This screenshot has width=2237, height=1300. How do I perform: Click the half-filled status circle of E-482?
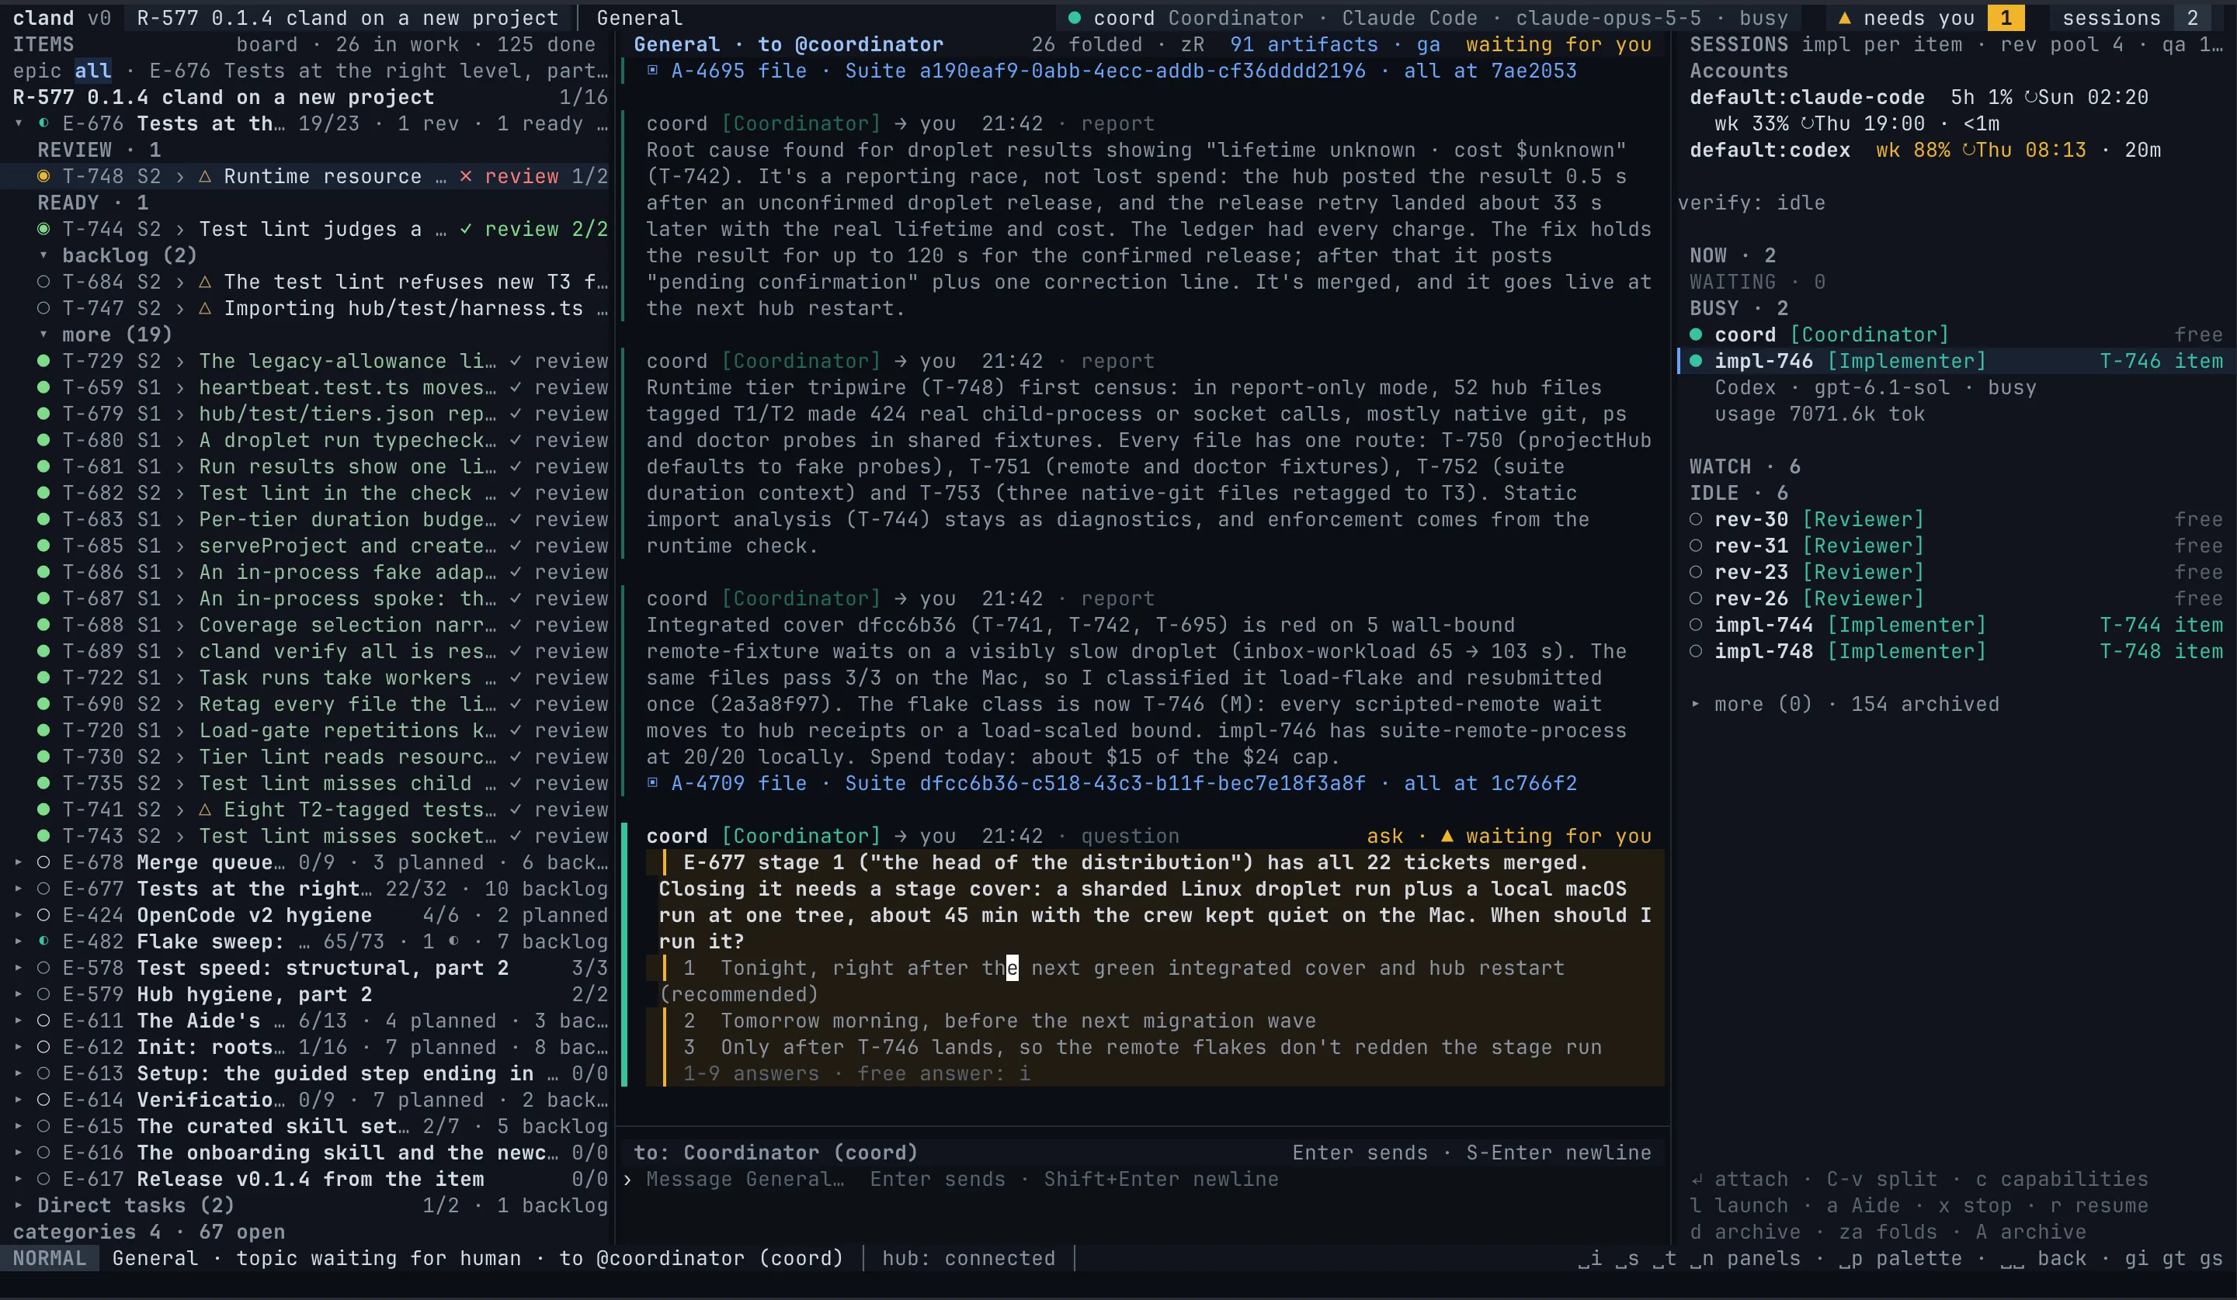tap(43, 941)
